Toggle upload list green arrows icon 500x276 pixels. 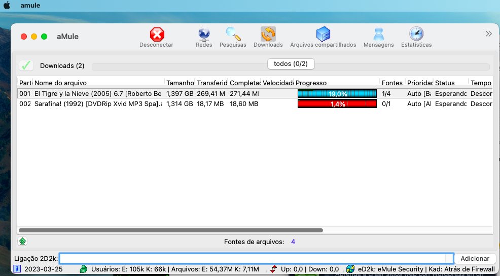[22, 241]
